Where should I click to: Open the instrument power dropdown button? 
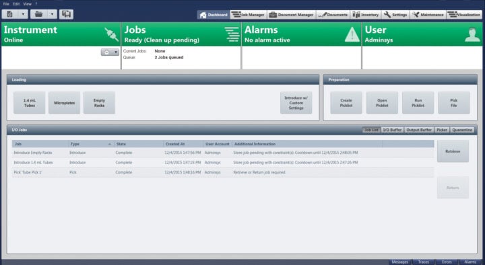point(110,52)
